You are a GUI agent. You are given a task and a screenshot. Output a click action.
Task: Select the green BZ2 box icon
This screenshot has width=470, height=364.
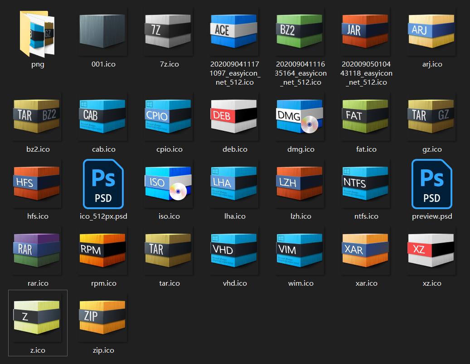click(300, 31)
